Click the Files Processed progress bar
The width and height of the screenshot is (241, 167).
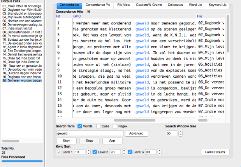coord(22,161)
